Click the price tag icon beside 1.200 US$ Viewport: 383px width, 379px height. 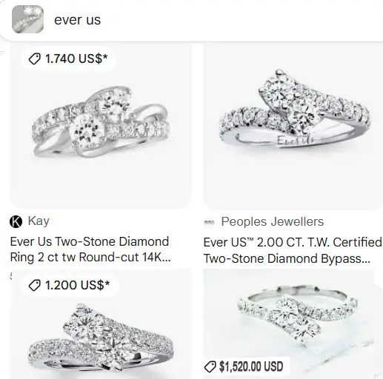pyautogui.click(x=35, y=286)
